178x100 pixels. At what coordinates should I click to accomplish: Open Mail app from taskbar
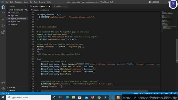pos(86,97)
